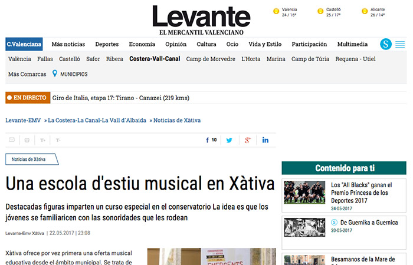The image size is (413, 265).
Task: Click the Levante-EMV breadcrumb link
Action: pyautogui.click(x=23, y=120)
